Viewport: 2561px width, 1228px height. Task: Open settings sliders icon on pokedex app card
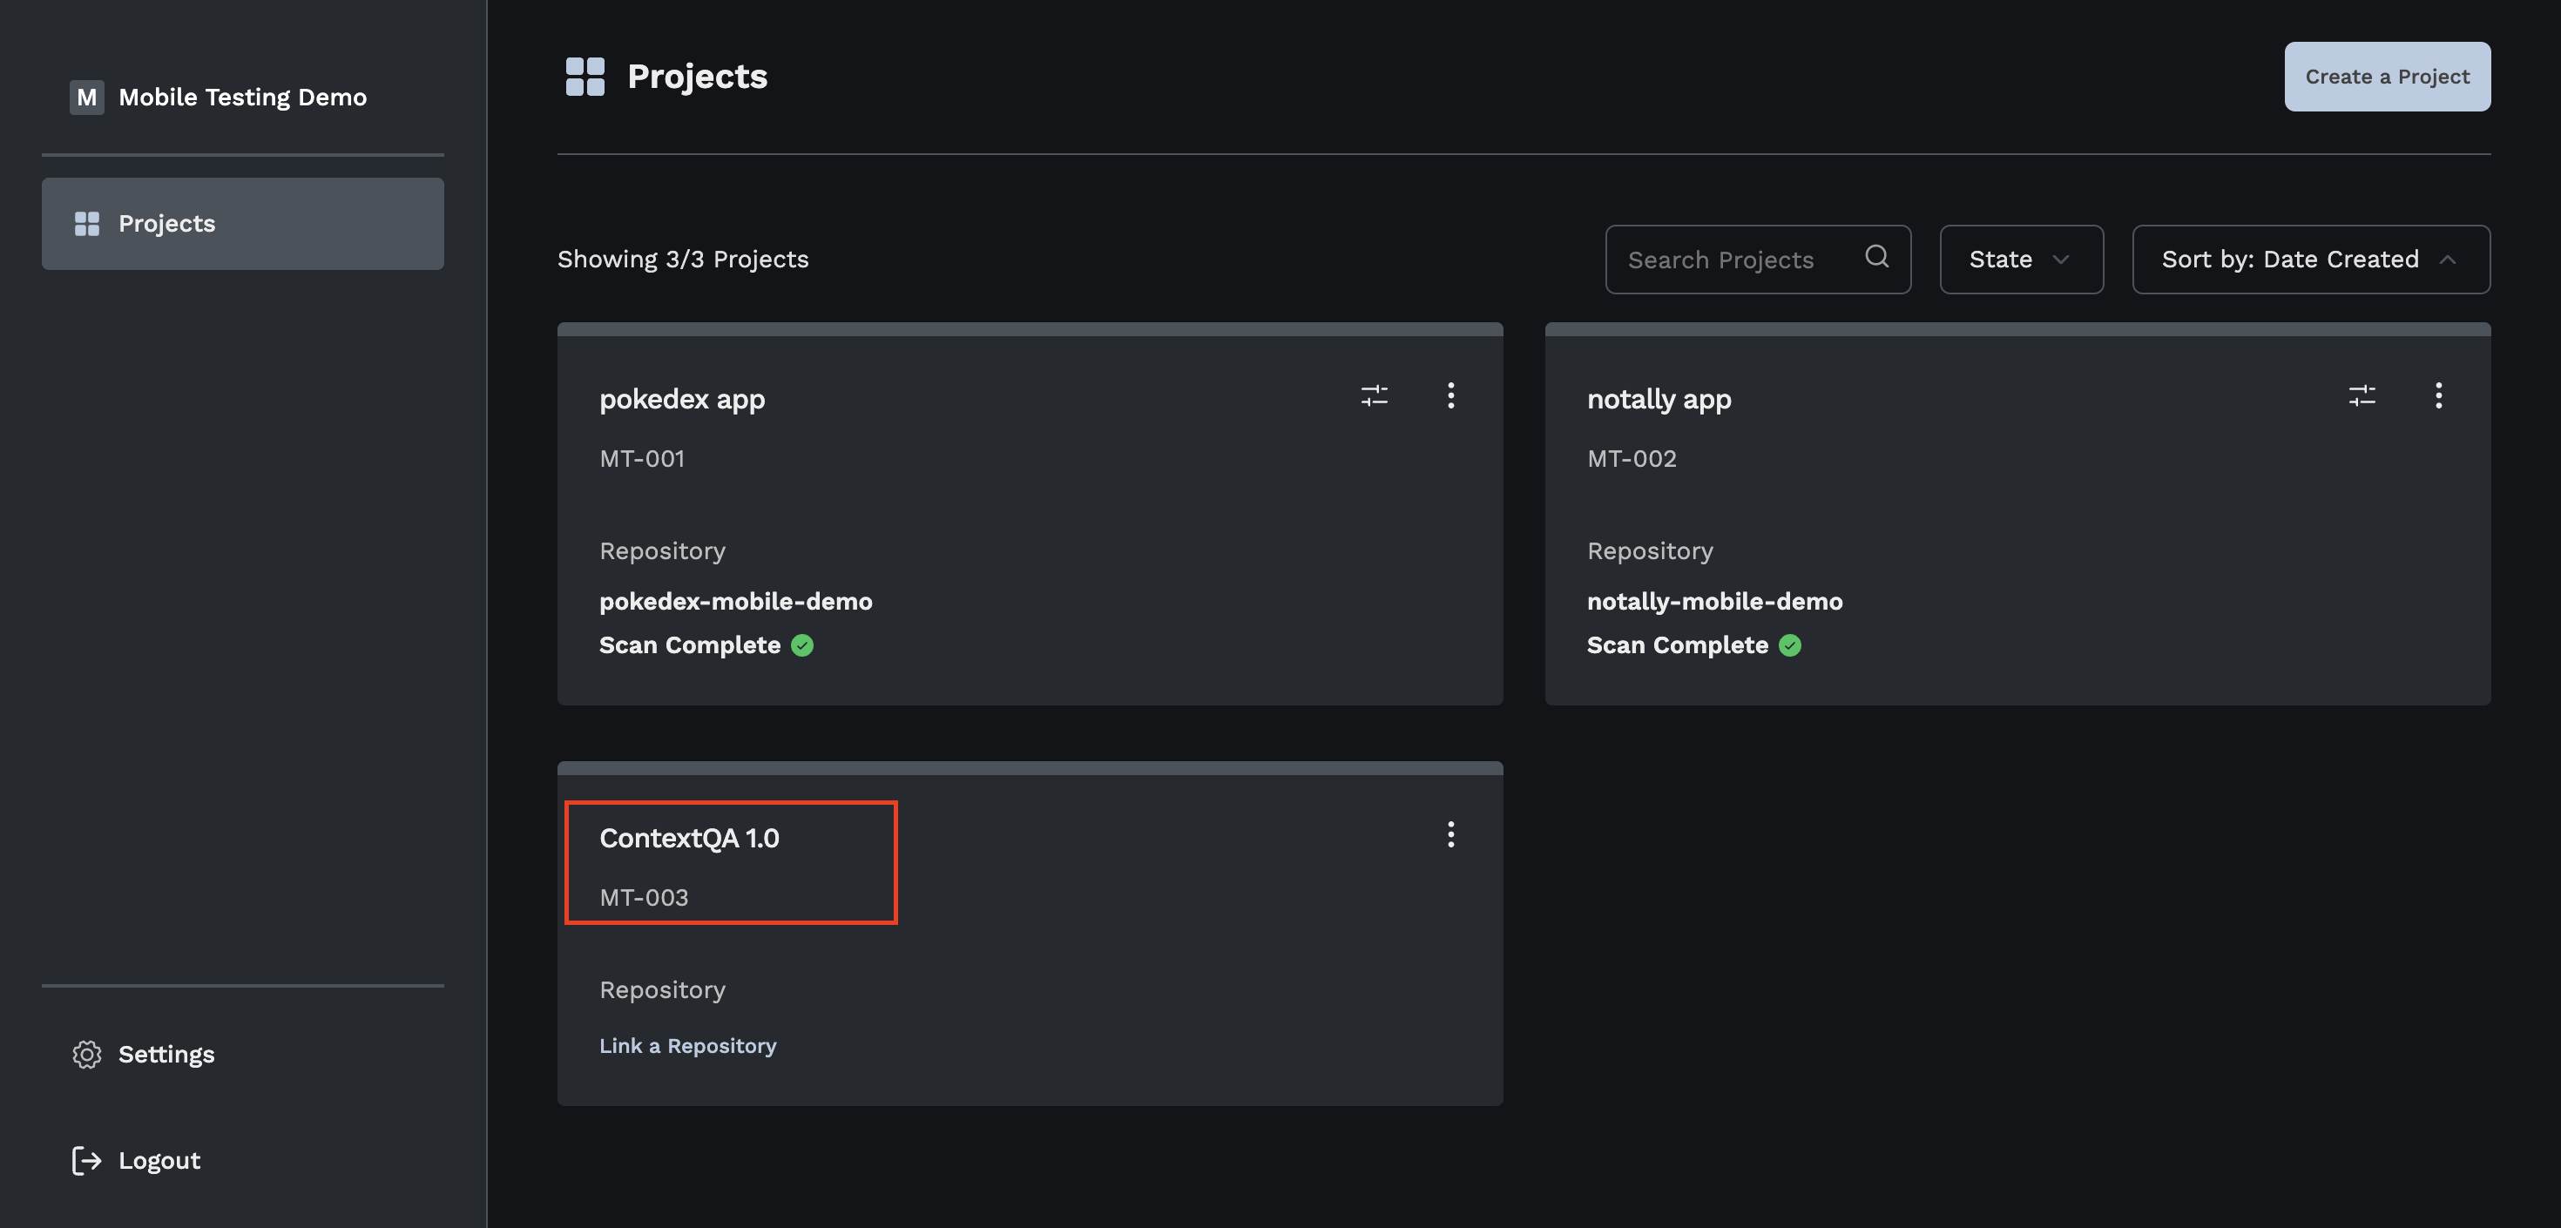[1374, 395]
